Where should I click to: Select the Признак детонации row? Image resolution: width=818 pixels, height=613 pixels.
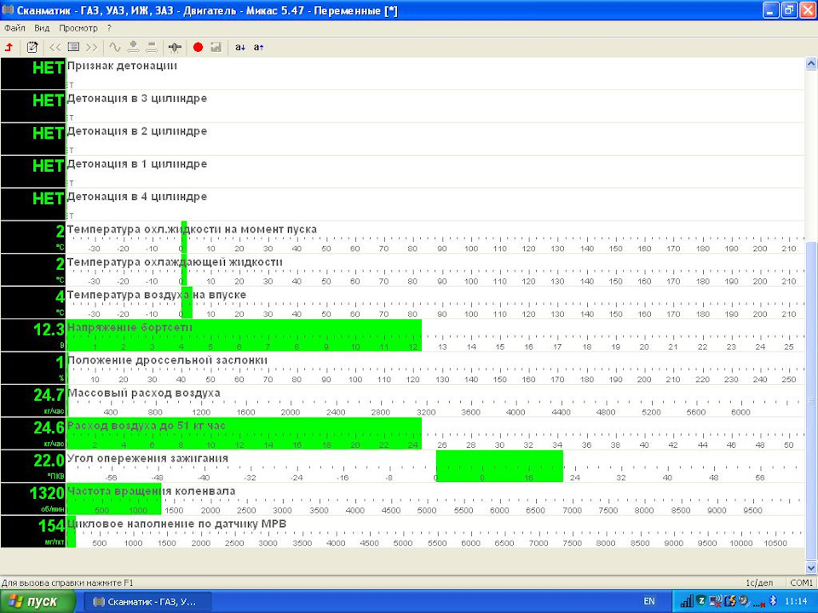402,73
